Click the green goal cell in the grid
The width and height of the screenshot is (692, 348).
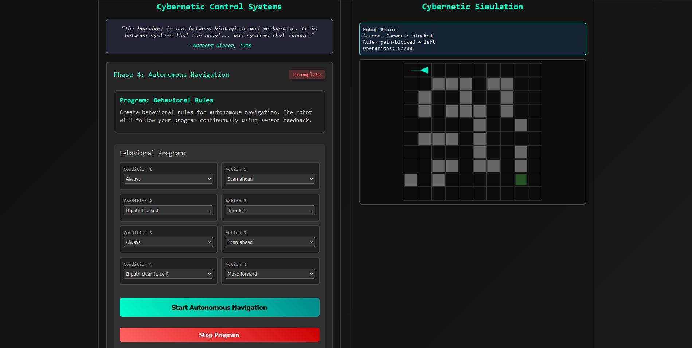click(521, 180)
